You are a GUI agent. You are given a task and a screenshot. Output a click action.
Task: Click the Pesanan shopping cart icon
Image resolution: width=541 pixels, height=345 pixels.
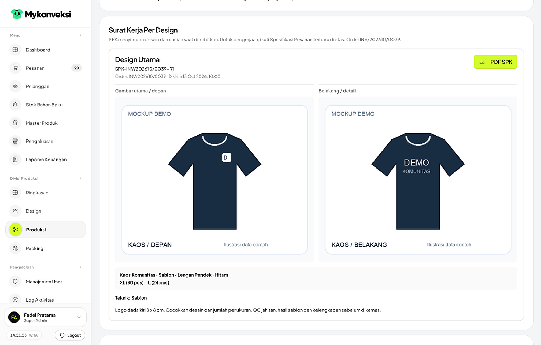15,68
